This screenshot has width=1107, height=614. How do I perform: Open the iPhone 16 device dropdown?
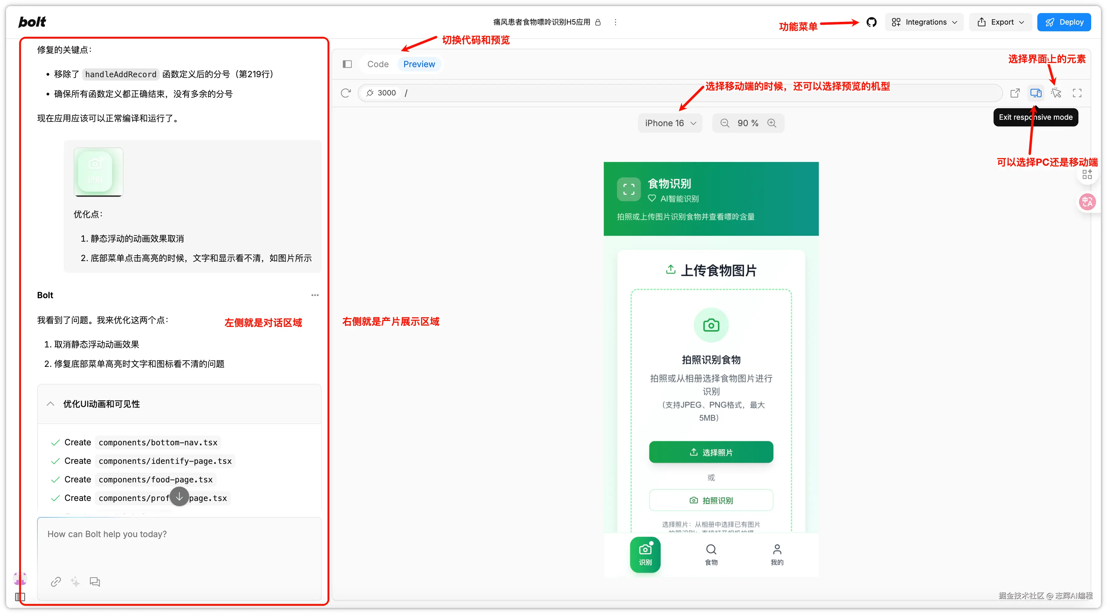pos(670,123)
